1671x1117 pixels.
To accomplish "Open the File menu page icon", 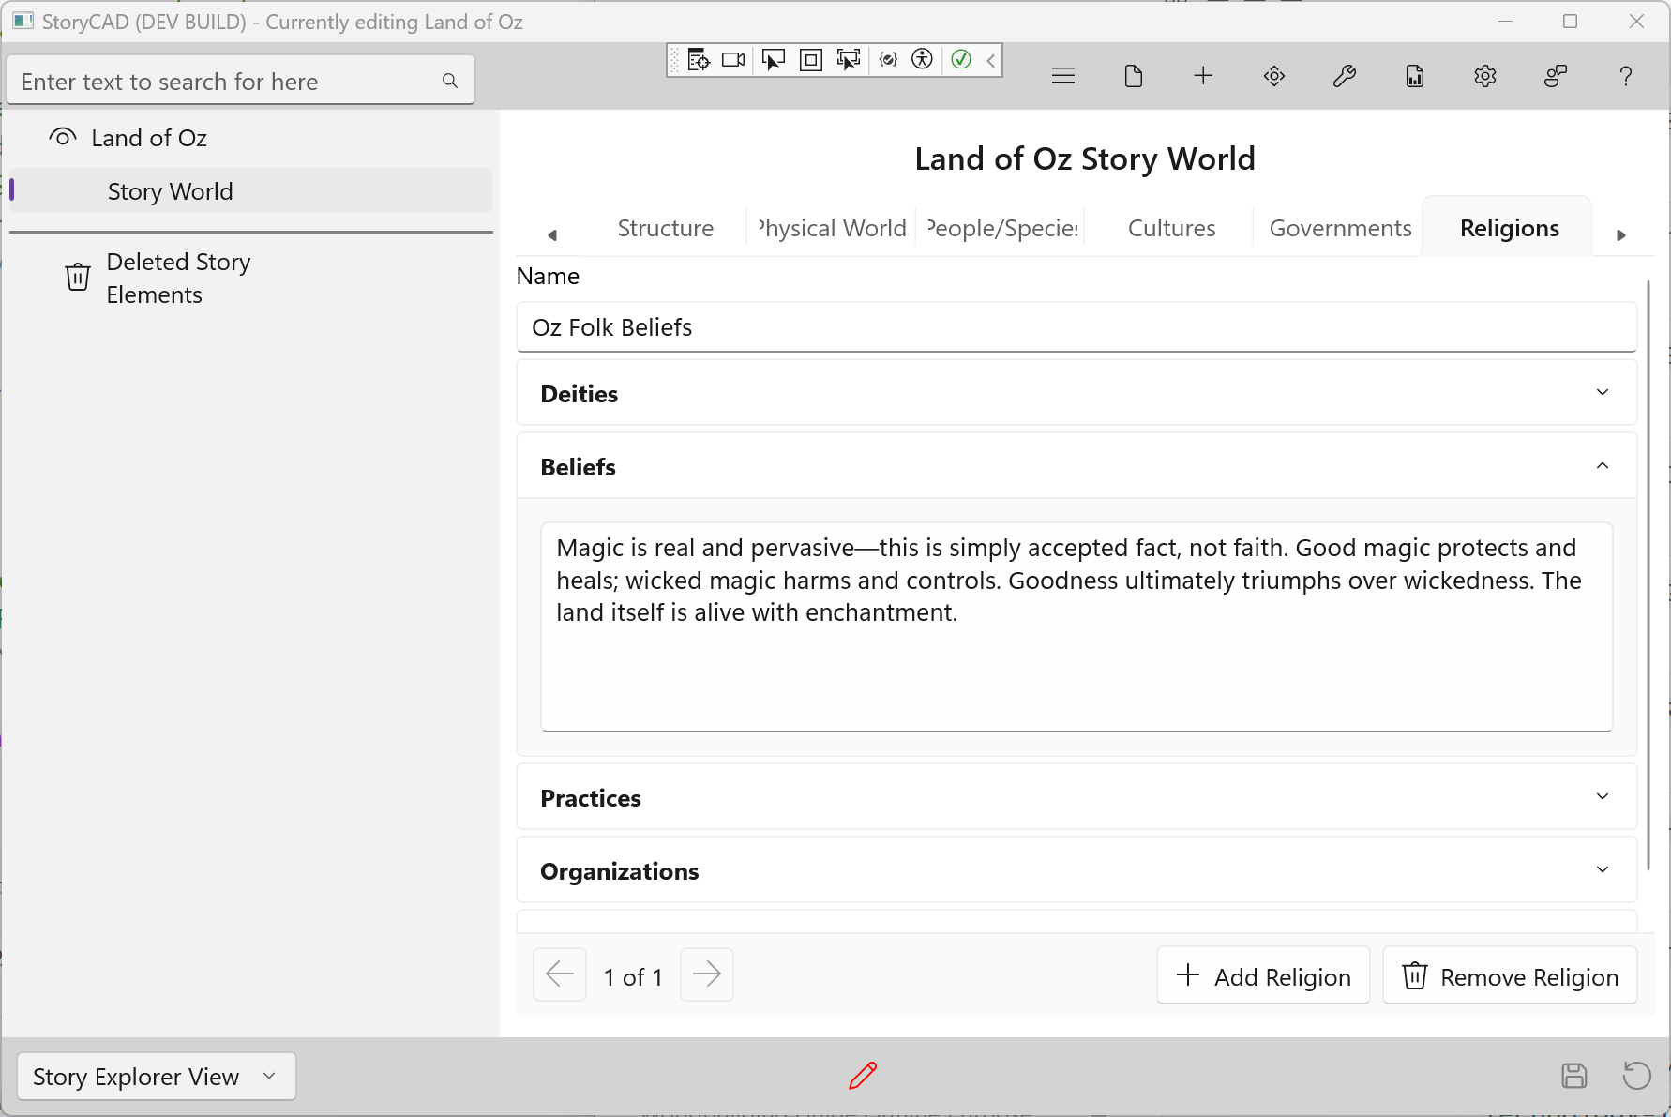I will click(1133, 76).
